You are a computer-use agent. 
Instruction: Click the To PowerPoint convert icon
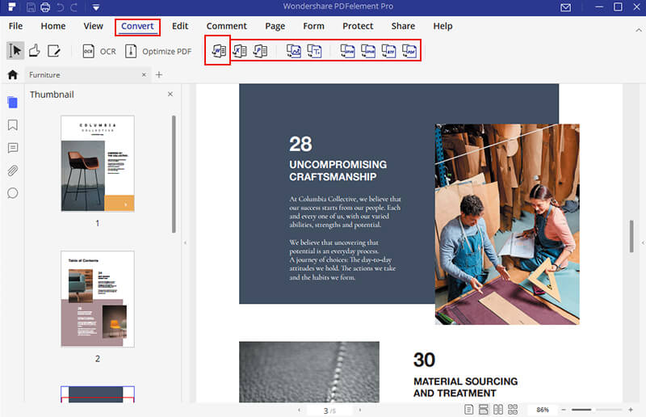click(x=260, y=51)
